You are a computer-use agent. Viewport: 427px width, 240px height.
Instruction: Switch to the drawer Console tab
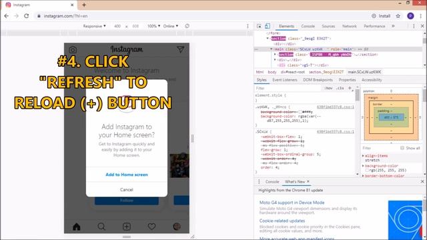(272, 181)
